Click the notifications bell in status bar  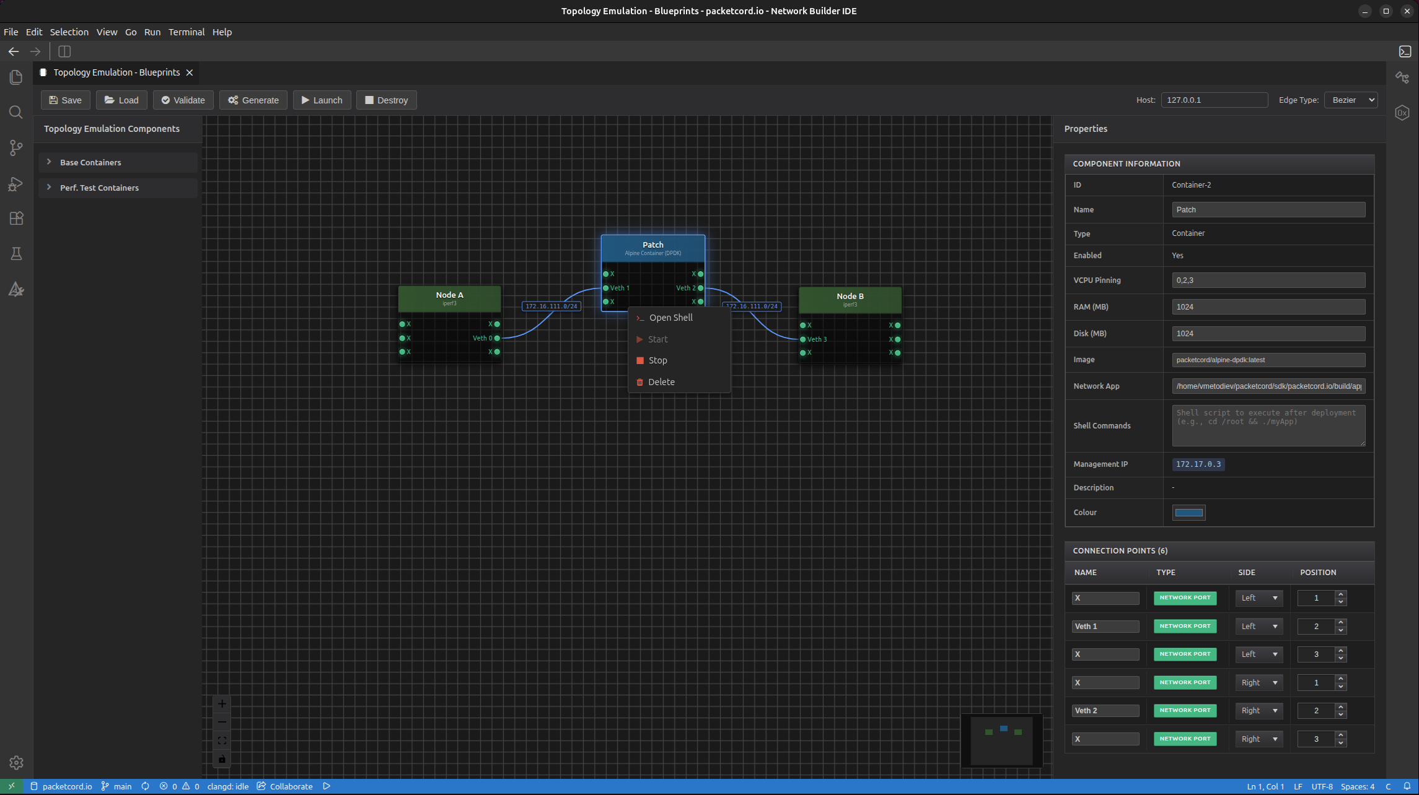point(1407,786)
